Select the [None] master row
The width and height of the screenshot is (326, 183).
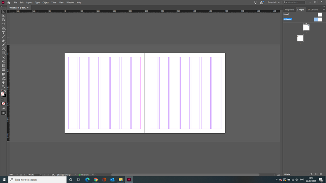[303, 14]
